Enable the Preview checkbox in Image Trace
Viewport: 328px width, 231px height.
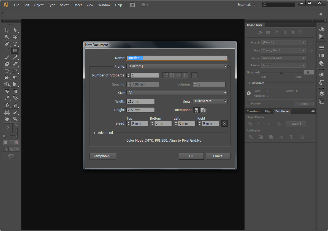(248, 104)
